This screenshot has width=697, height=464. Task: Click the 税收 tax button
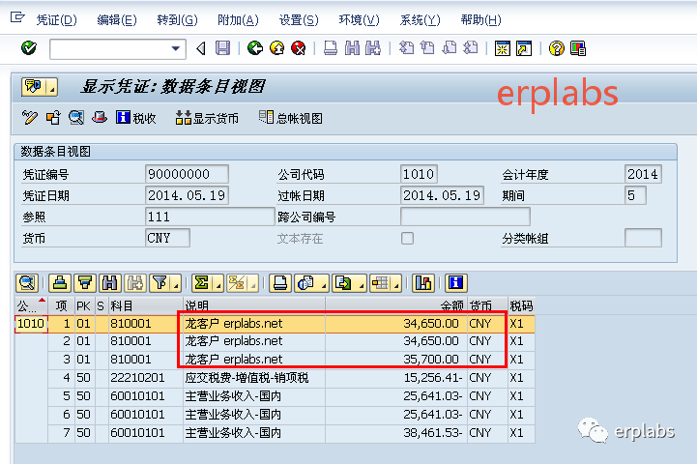tap(135, 118)
